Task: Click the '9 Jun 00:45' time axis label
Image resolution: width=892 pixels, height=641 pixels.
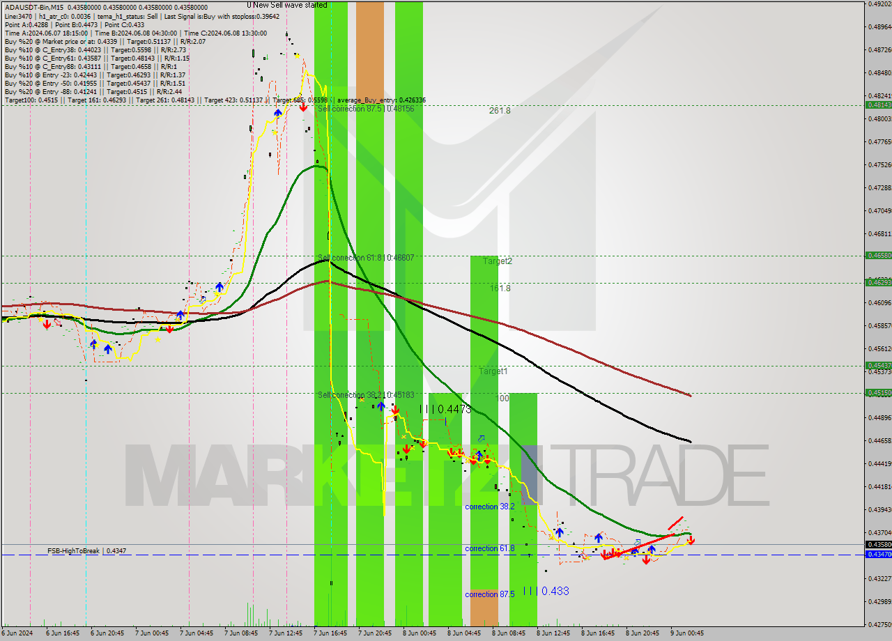Action: pyautogui.click(x=687, y=633)
